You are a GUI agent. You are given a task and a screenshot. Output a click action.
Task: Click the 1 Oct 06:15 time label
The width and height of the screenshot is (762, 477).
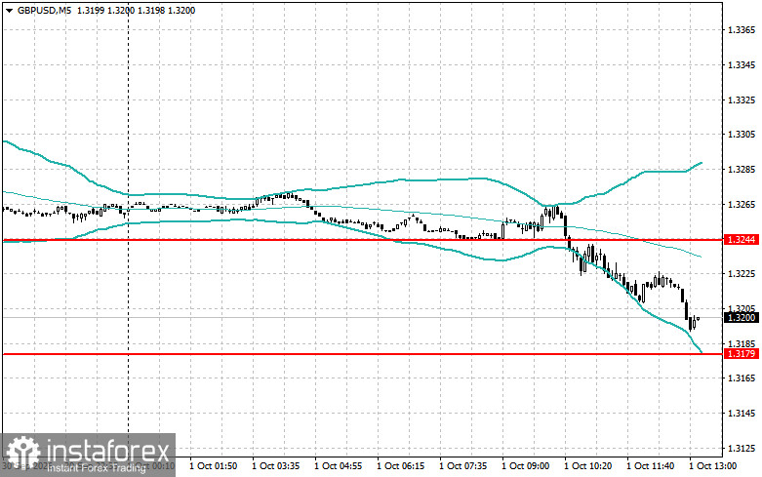click(401, 466)
